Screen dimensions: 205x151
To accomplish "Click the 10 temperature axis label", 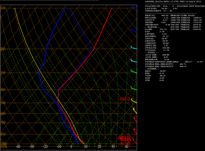I will 86,147.
